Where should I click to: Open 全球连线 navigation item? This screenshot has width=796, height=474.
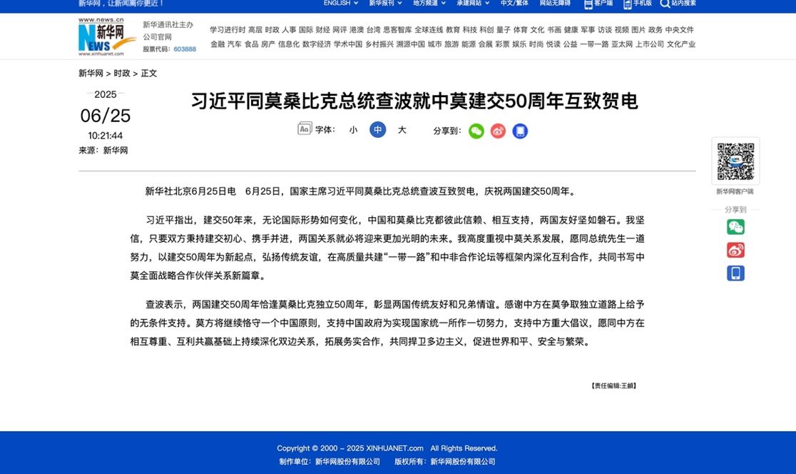coord(429,30)
